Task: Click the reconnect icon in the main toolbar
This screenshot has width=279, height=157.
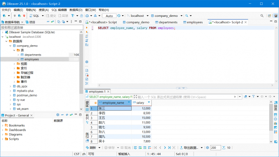Action: (19, 16)
